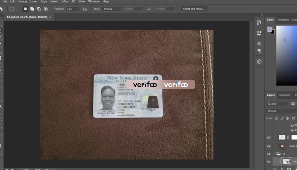Screen dimensions: 297x170
Task: Click the foreground color swatch
Action: [270, 29]
